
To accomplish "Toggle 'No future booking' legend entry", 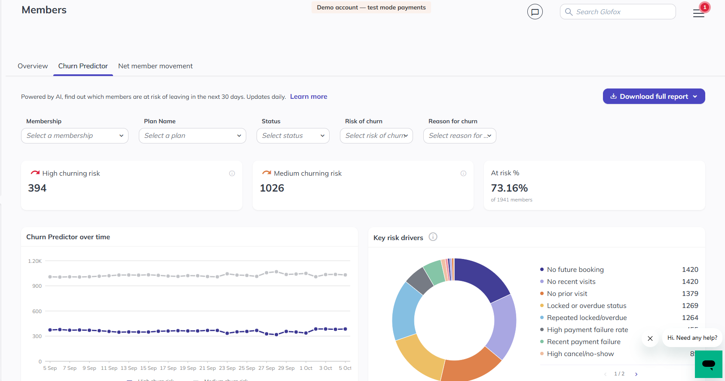I will click(x=572, y=270).
